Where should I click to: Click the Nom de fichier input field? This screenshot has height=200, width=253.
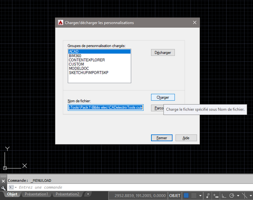[106, 108]
